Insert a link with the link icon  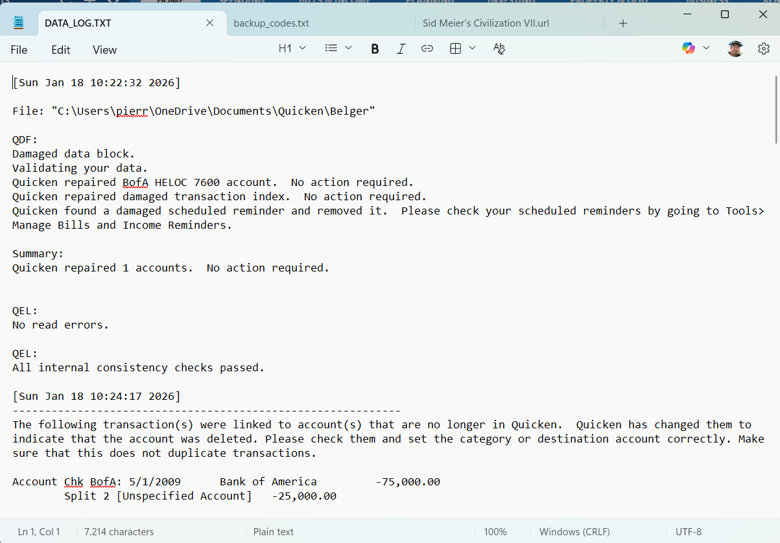pyautogui.click(x=427, y=49)
